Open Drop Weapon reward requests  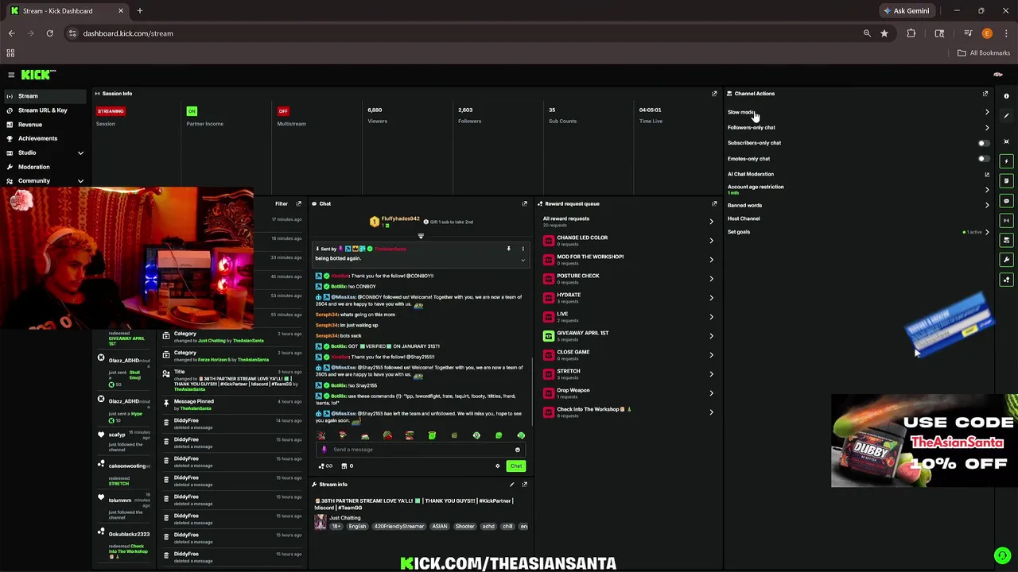click(x=628, y=393)
